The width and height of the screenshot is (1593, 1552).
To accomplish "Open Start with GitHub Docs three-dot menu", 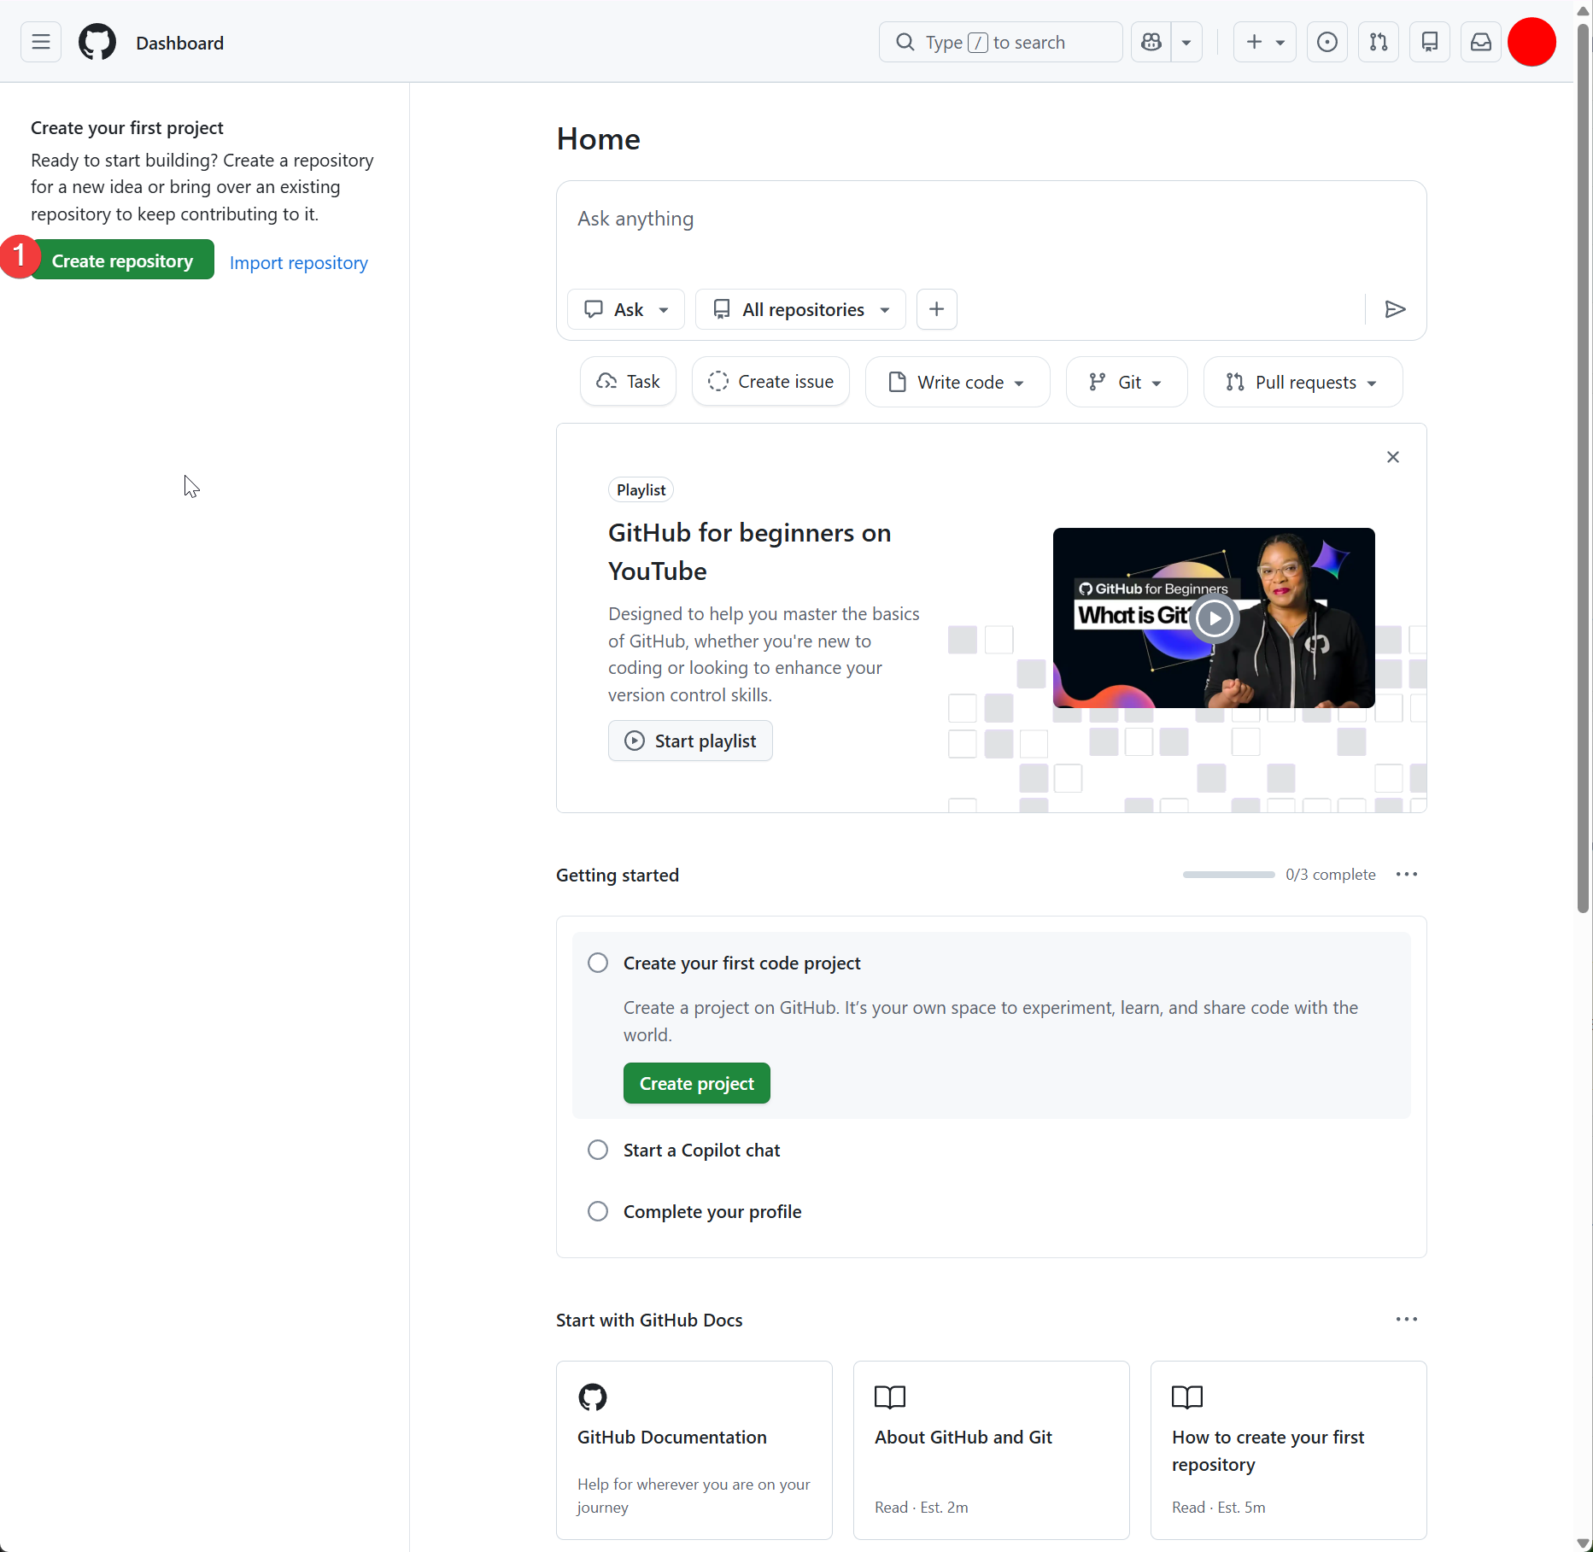I will [x=1407, y=1320].
